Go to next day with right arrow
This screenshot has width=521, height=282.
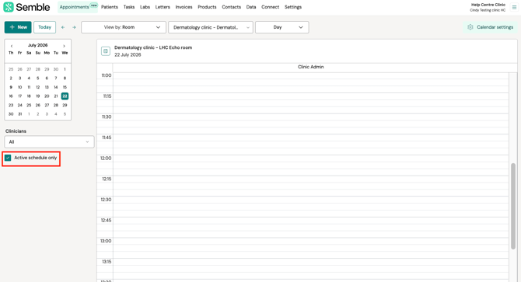pos(74,27)
